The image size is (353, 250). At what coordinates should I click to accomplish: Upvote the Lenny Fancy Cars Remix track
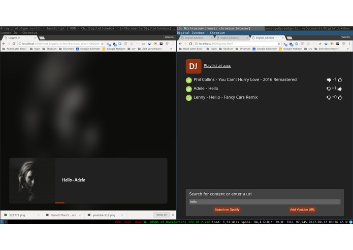[340, 97]
